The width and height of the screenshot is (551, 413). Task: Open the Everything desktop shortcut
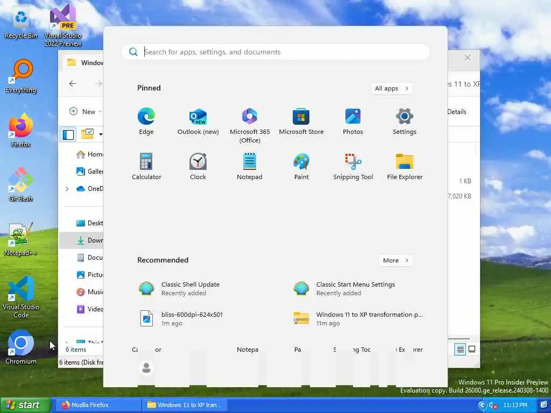click(x=21, y=76)
